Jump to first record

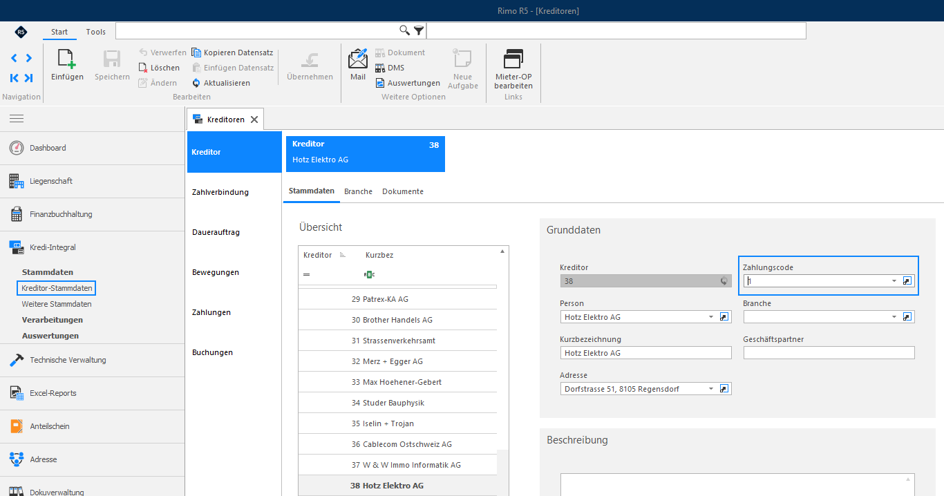click(x=15, y=78)
